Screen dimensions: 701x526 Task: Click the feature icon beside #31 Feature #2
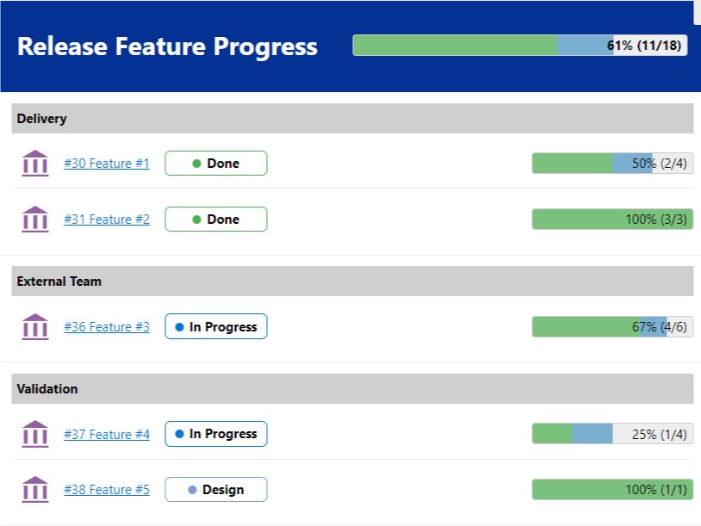[x=34, y=219]
